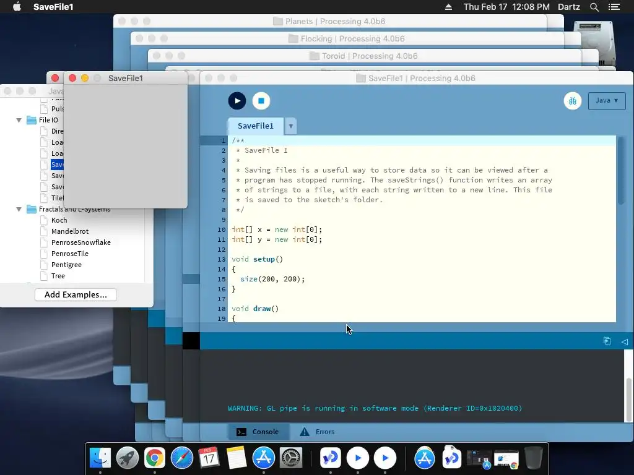Select the SaveFile1 editor tab
This screenshot has width=634, height=475.
pyautogui.click(x=256, y=126)
